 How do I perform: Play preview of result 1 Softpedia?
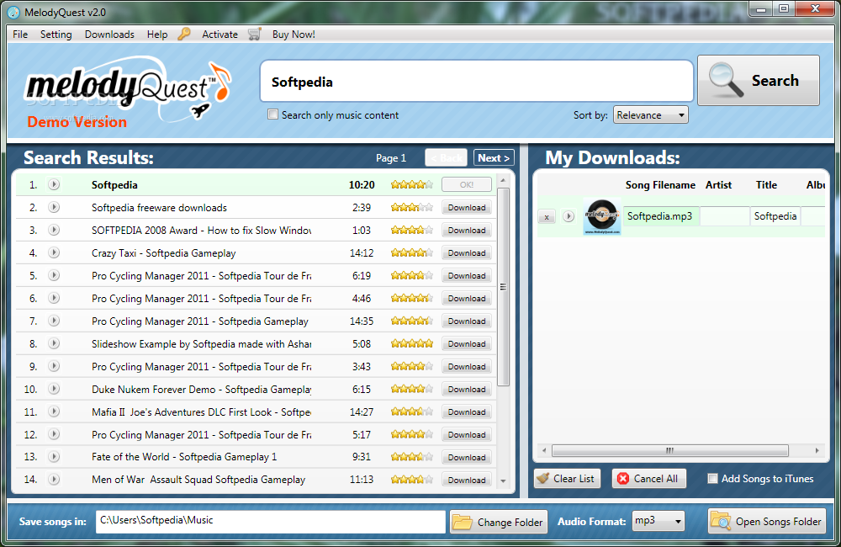pos(54,184)
